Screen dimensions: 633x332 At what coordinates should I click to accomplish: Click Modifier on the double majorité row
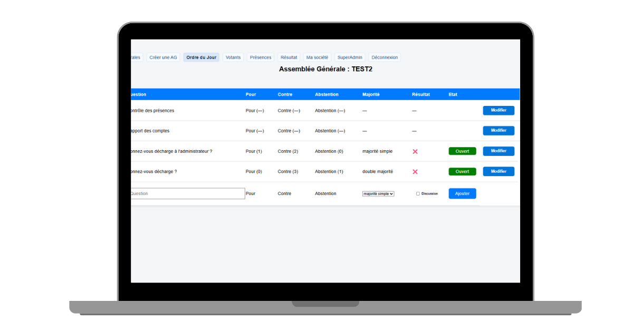point(498,171)
